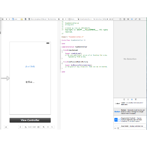Open the Pin constraints menu
The image size is (147, 147).
[x=30, y=127]
